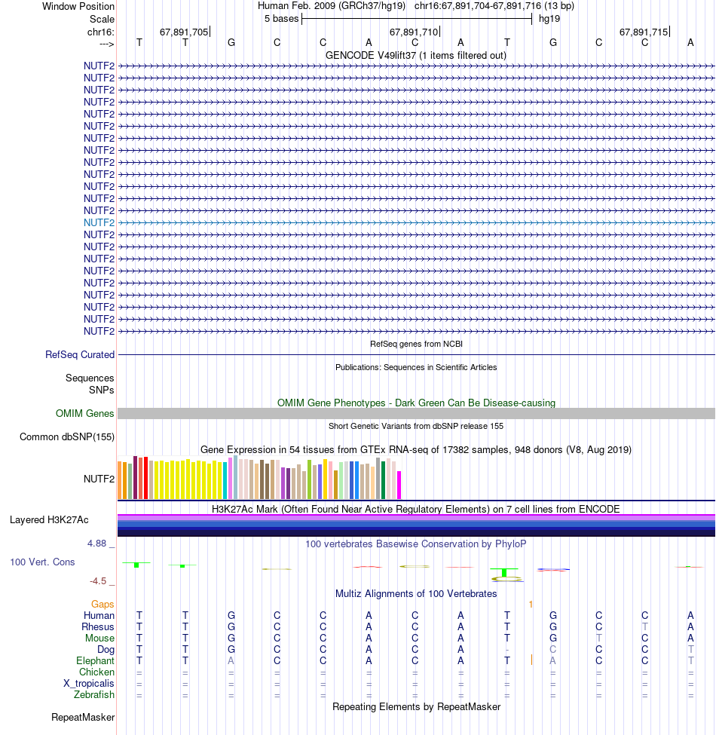Click the faded T in Mouse row
The image size is (716, 735).
599,638
